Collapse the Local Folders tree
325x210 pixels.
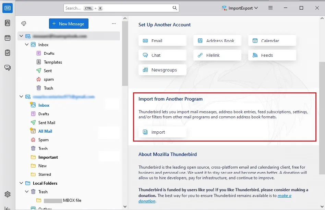coord(21,183)
